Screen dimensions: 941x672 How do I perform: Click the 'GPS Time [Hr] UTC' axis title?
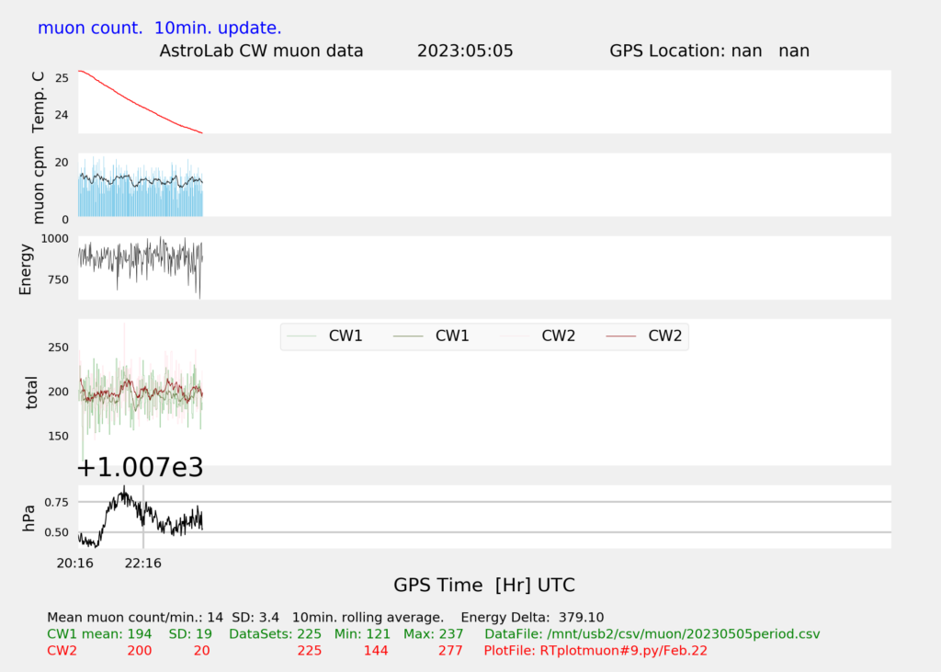coord(484,585)
